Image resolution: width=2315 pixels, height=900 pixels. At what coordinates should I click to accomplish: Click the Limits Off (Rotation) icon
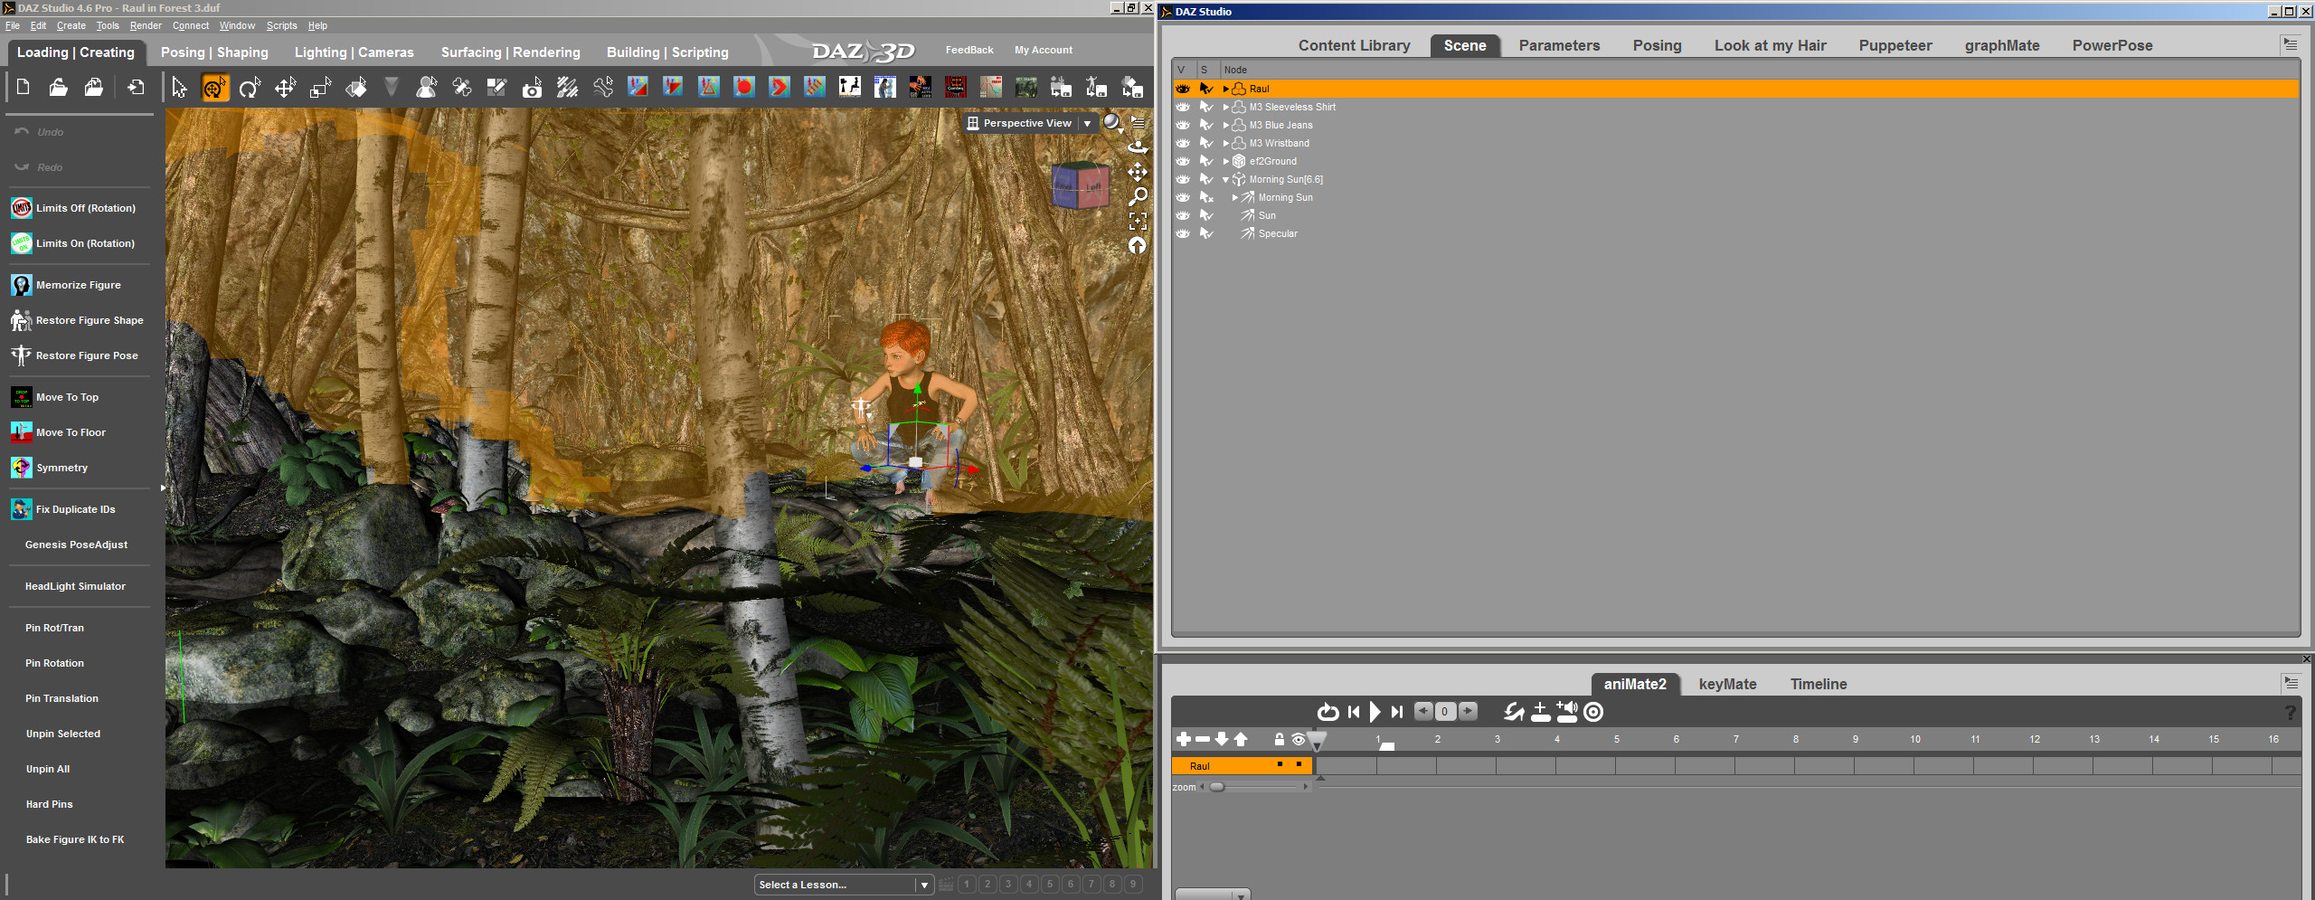pos(22,208)
